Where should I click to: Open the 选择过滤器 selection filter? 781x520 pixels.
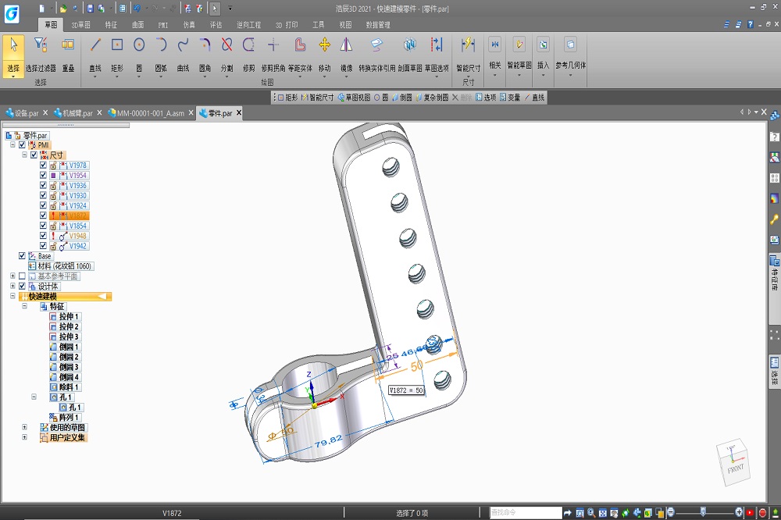point(41,45)
